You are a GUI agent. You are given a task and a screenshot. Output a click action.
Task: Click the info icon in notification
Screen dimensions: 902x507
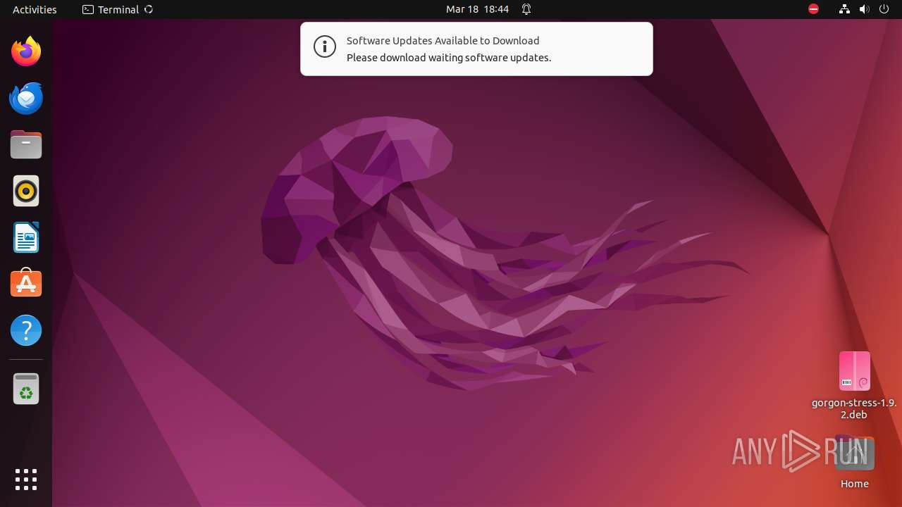point(324,47)
